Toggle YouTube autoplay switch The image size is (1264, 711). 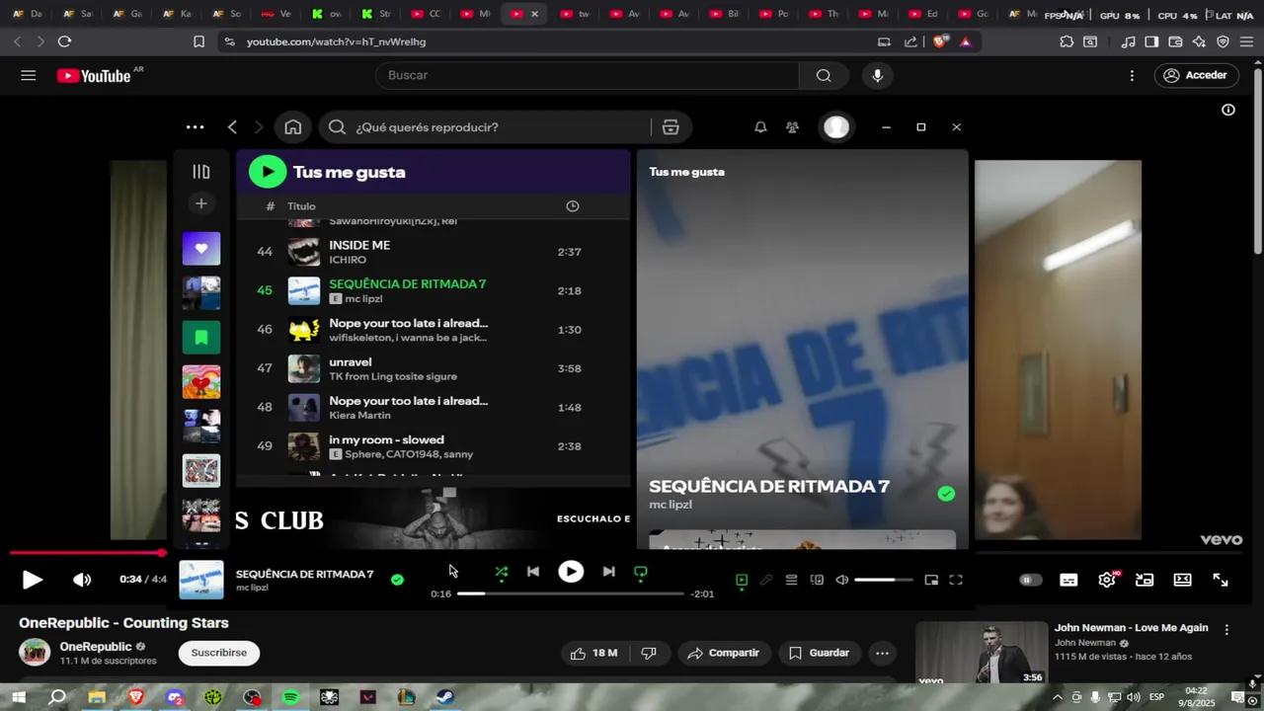coord(1030,580)
